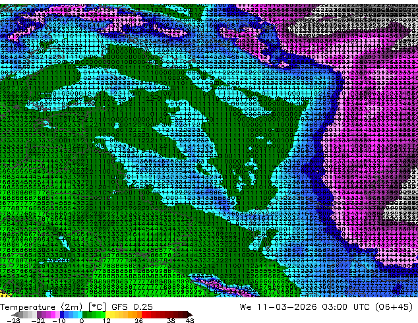This screenshot has height=323, width=418.
Task: Click the "38" legend value
Action: click(x=171, y=320)
